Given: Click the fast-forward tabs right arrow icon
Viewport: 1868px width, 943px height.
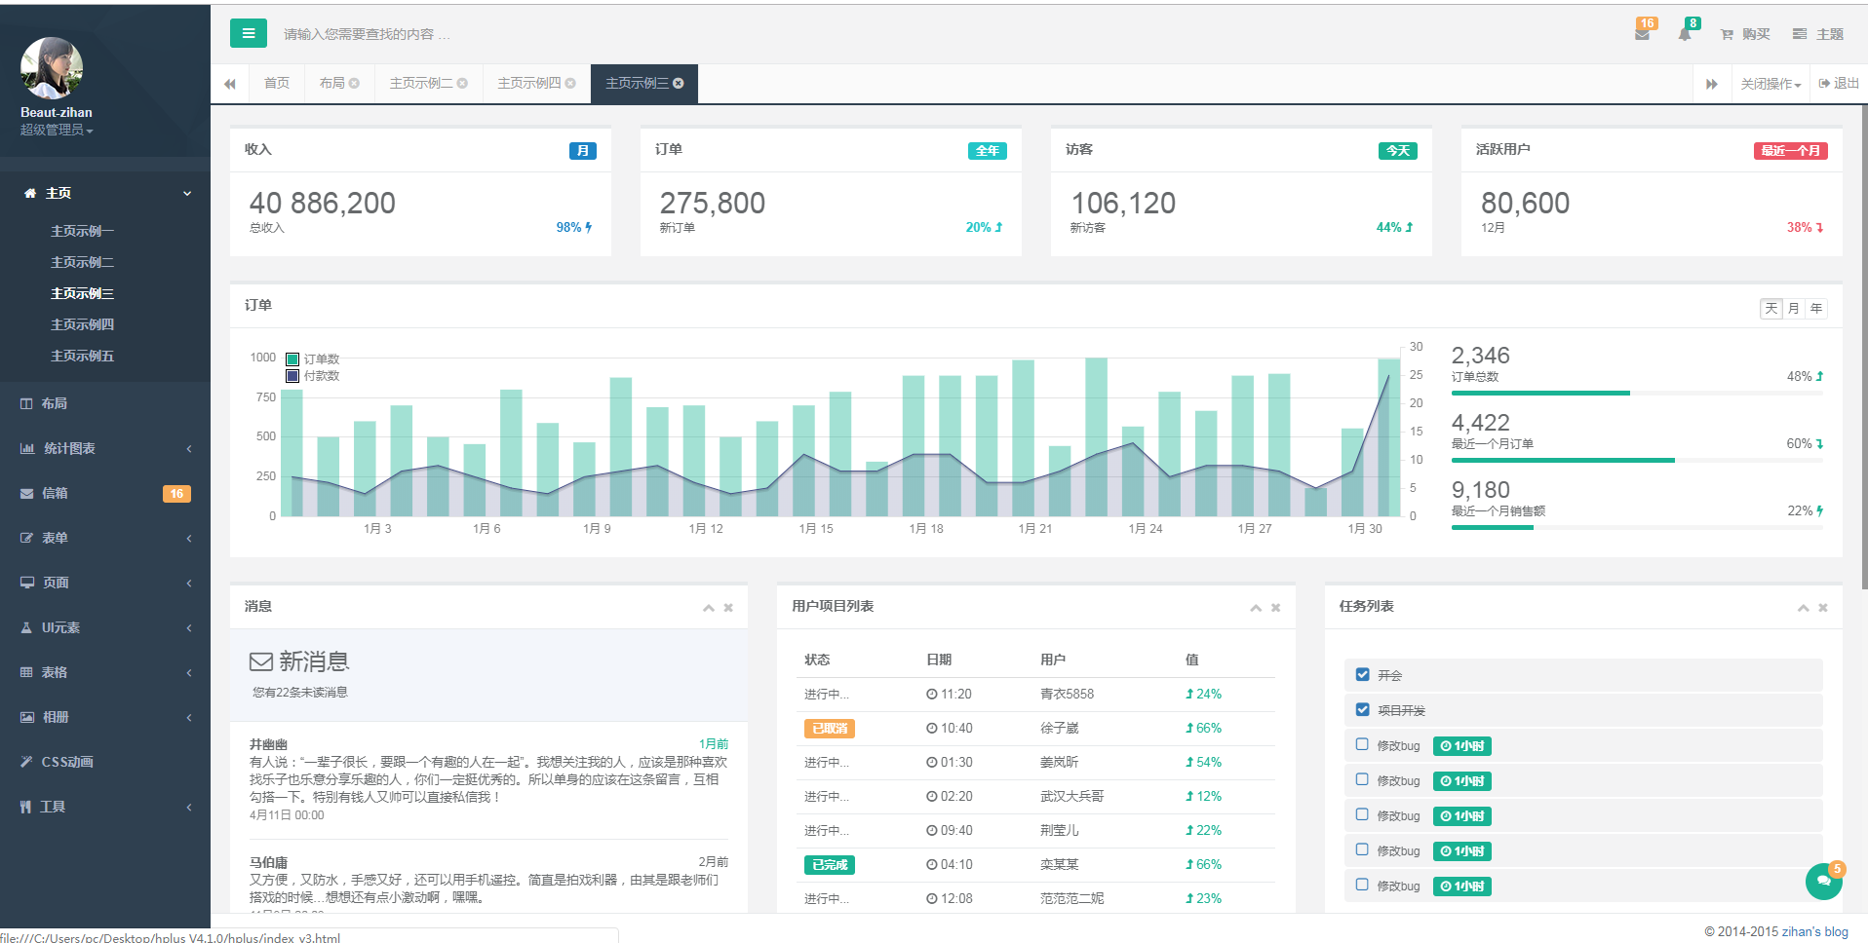Looking at the screenshot, I should pyautogui.click(x=1712, y=84).
